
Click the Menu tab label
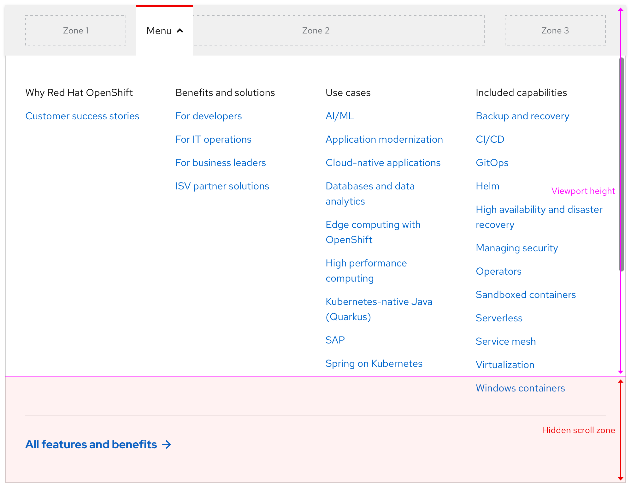point(159,31)
